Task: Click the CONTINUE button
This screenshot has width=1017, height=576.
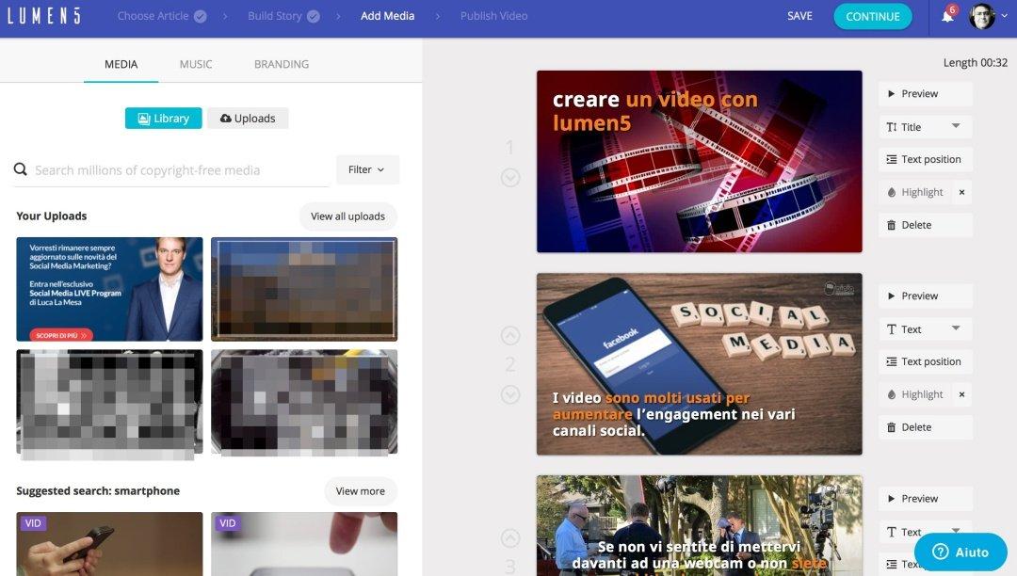Action: [x=872, y=16]
